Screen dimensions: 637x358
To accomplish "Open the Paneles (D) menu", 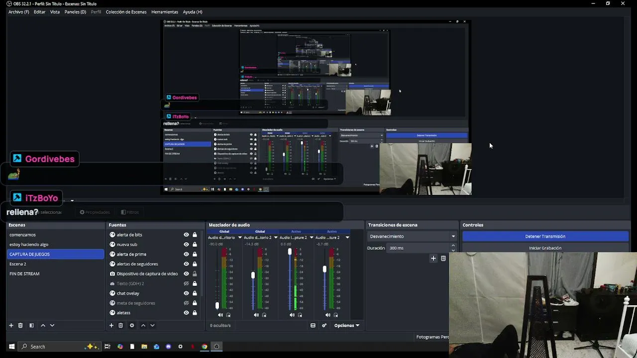I will [75, 12].
